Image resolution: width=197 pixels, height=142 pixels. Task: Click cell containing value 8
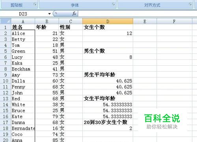tap(108, 57)
